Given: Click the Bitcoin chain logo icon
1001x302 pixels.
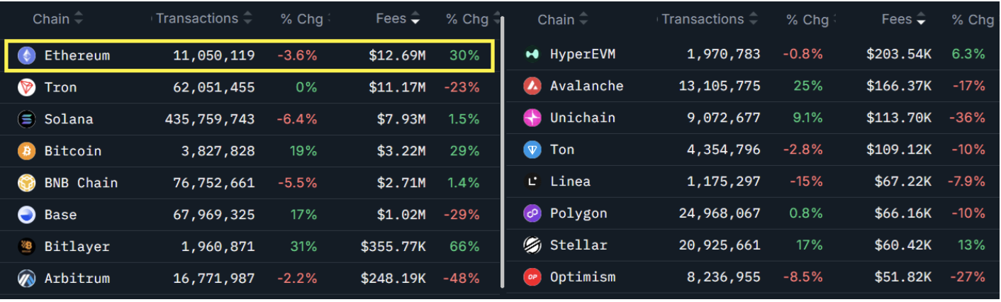Looking at the screenshot, I should [27, 151].
